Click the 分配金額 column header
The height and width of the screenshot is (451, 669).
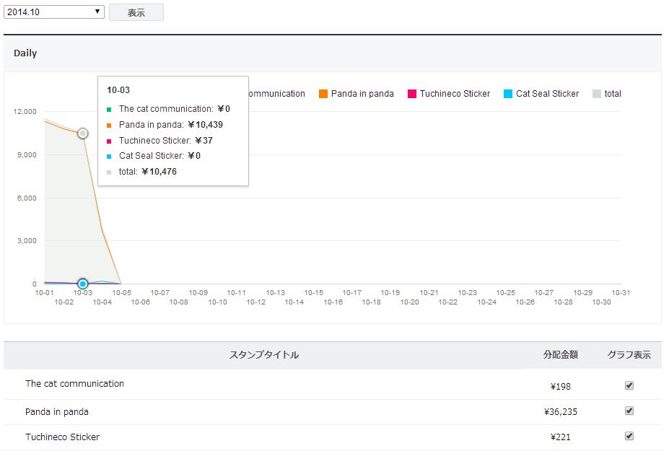point(560,354)
